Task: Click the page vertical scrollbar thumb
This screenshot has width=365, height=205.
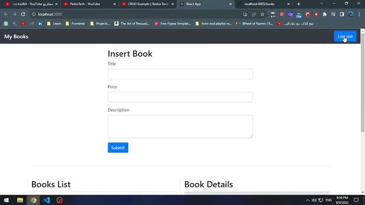Action: [363, 83]
